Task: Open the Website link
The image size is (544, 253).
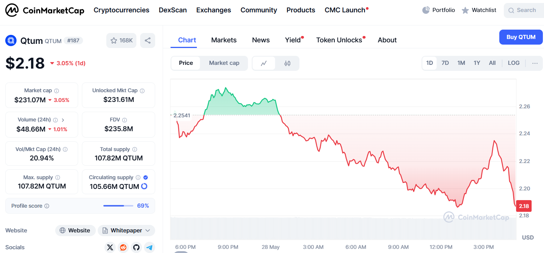Action: click(75, 231)
